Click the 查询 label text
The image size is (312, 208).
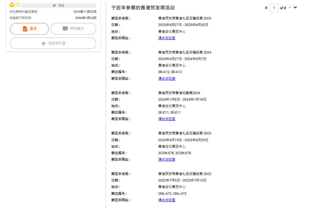click(x=33, y=29)
